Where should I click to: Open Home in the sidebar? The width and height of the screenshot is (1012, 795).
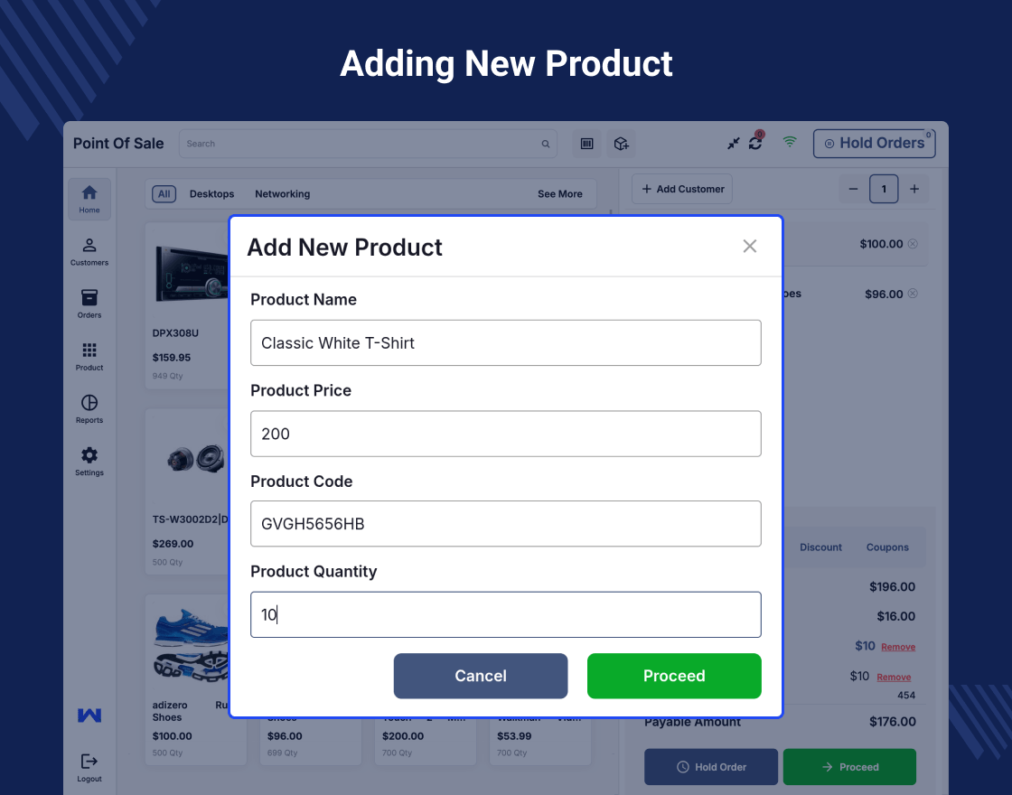89,199
